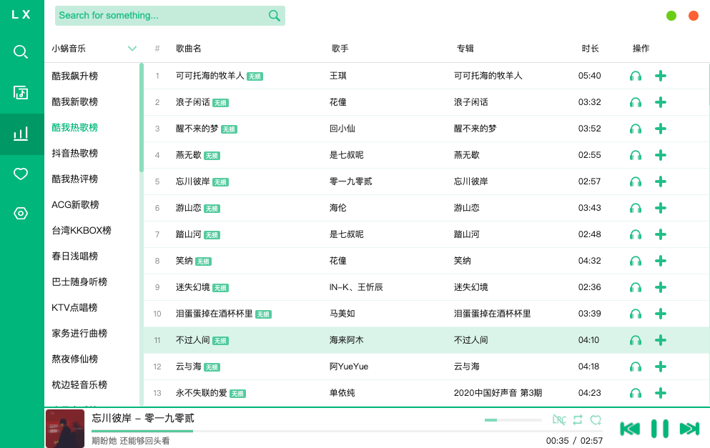The image size is (710, 448).
Task: Play 游山恋 with its headphone icon
Action: click(x=636, y=208)
